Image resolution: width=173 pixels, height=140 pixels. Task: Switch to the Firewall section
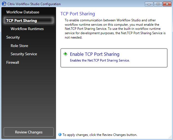(x=13, y=62)
